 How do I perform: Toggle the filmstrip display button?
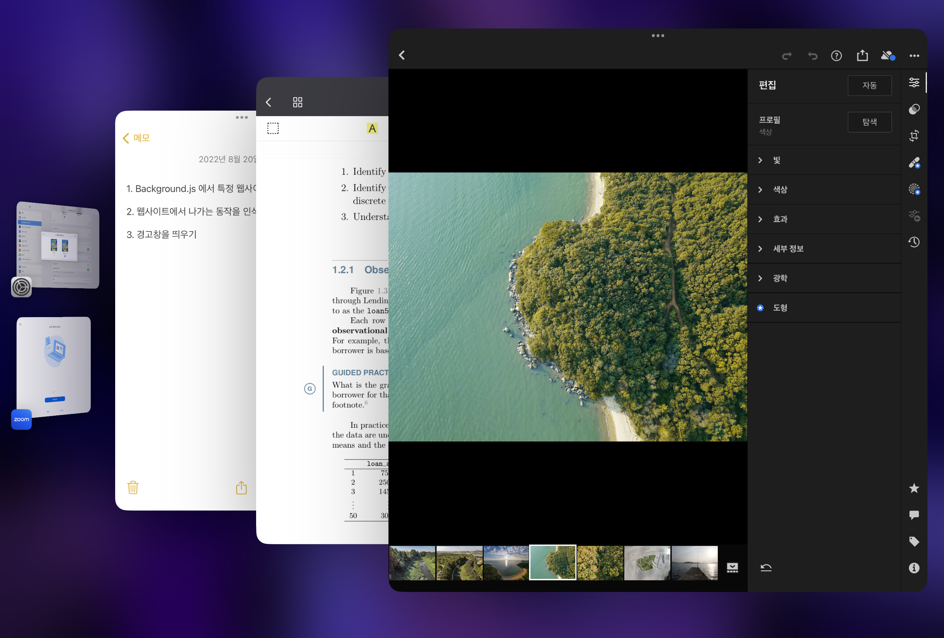coord(732,567)
